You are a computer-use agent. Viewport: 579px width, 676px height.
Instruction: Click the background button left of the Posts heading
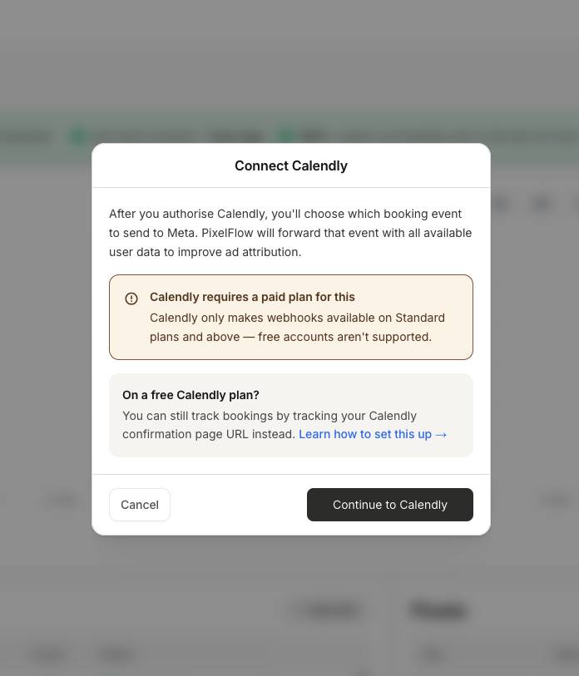(326, 609)
